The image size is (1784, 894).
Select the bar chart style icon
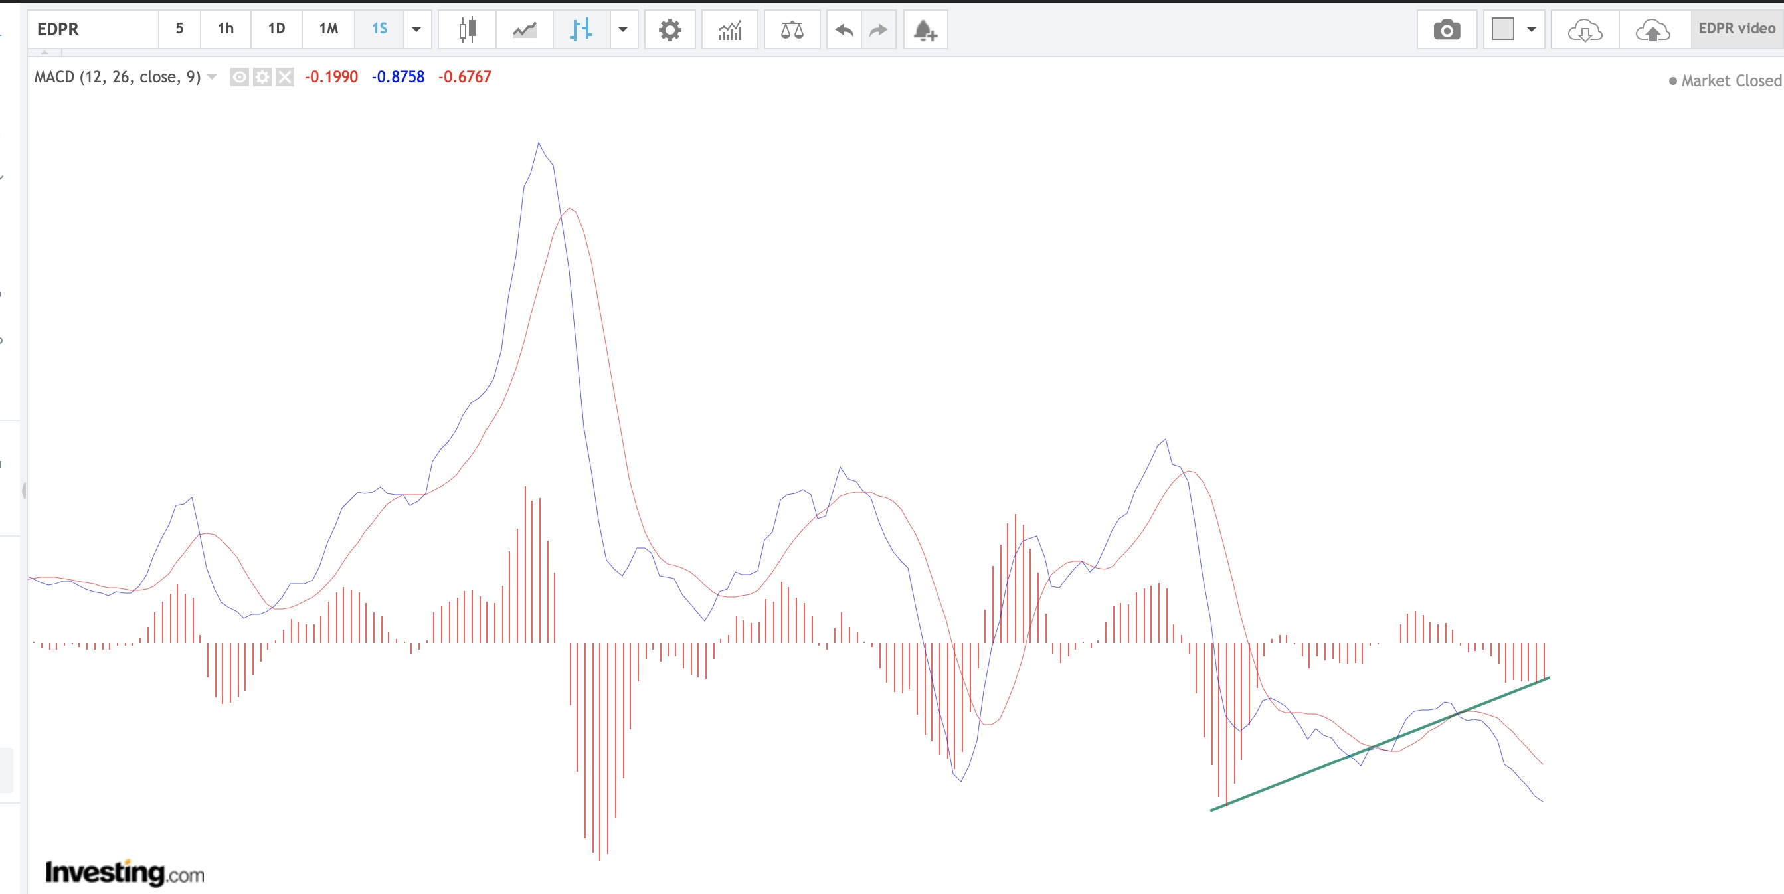coord(581,29)
